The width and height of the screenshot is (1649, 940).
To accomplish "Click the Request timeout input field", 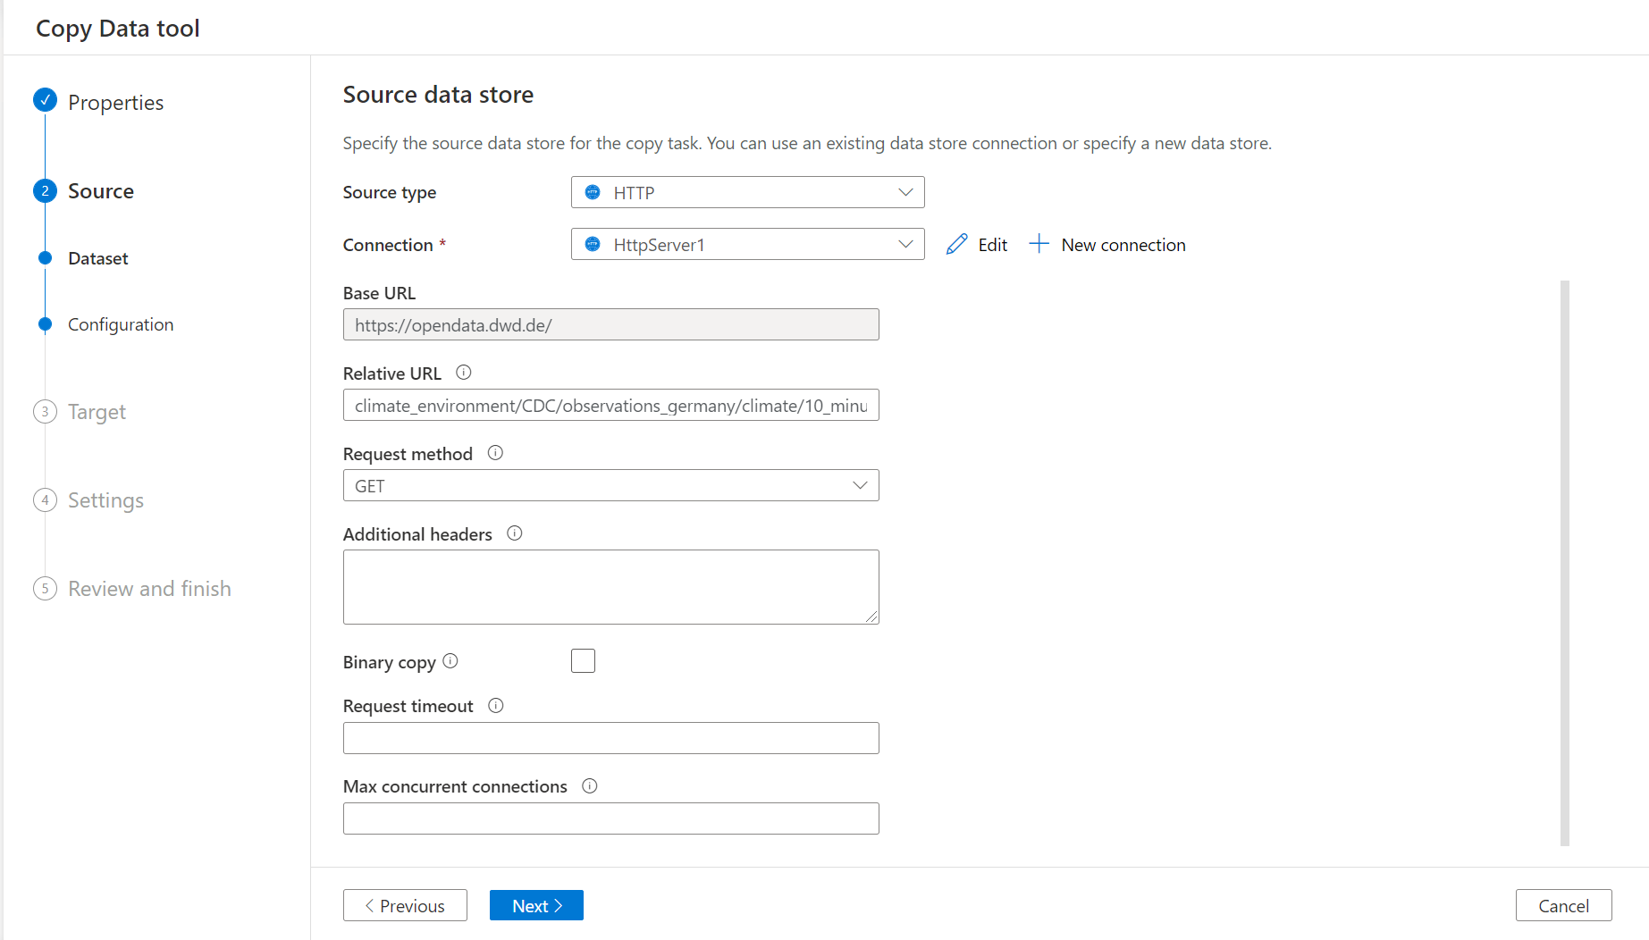I will click(611, 738).
